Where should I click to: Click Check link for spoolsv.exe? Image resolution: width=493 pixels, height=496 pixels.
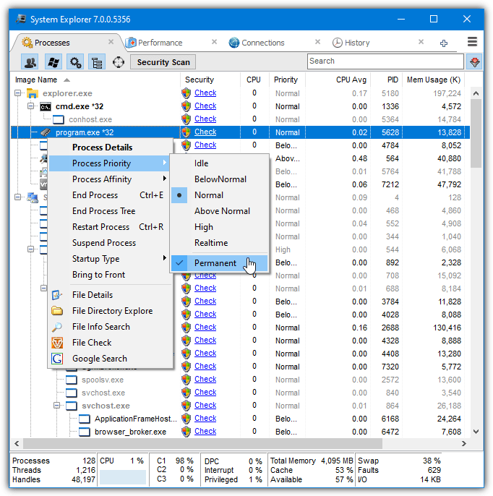point(205,379)
